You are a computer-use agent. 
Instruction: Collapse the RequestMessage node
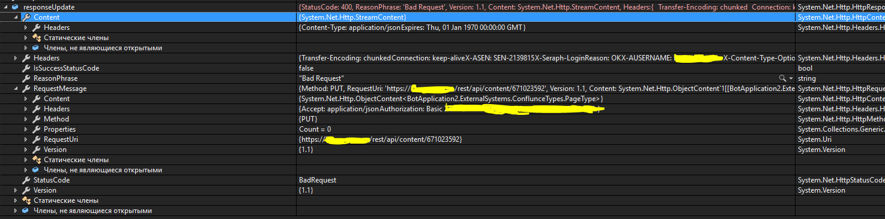pyautogui.click(x=16, y=89)
